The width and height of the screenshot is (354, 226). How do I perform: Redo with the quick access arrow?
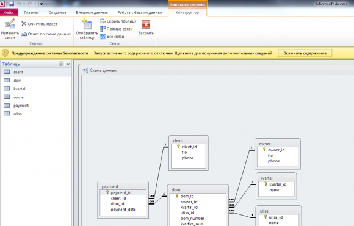[x=30, y=4]
